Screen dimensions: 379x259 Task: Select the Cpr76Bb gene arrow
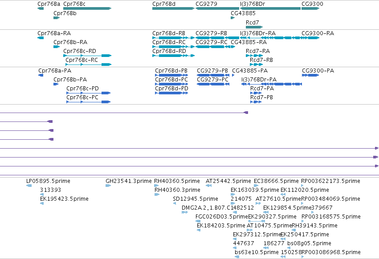tap(57, 18)
